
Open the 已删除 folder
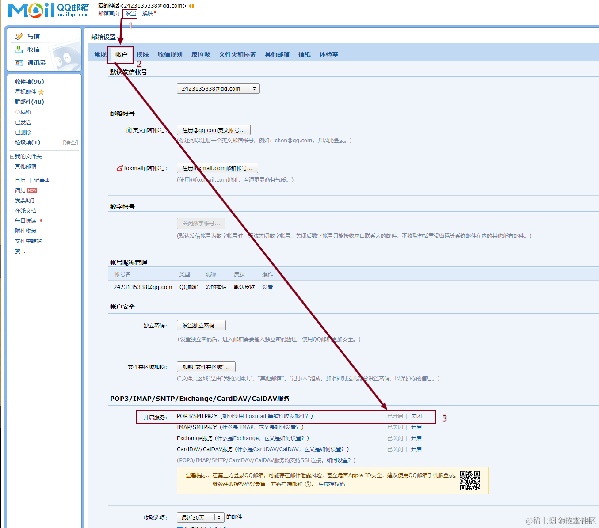[x=23, y=133]
